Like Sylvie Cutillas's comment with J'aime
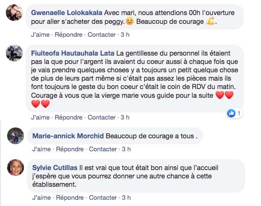Viewport: 261px width, 206px height. pos(42,197)
